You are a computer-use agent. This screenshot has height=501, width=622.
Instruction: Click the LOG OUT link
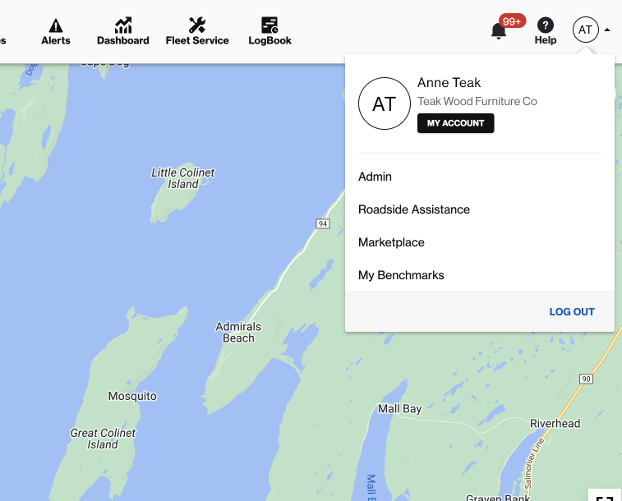[x=572, y=312]
